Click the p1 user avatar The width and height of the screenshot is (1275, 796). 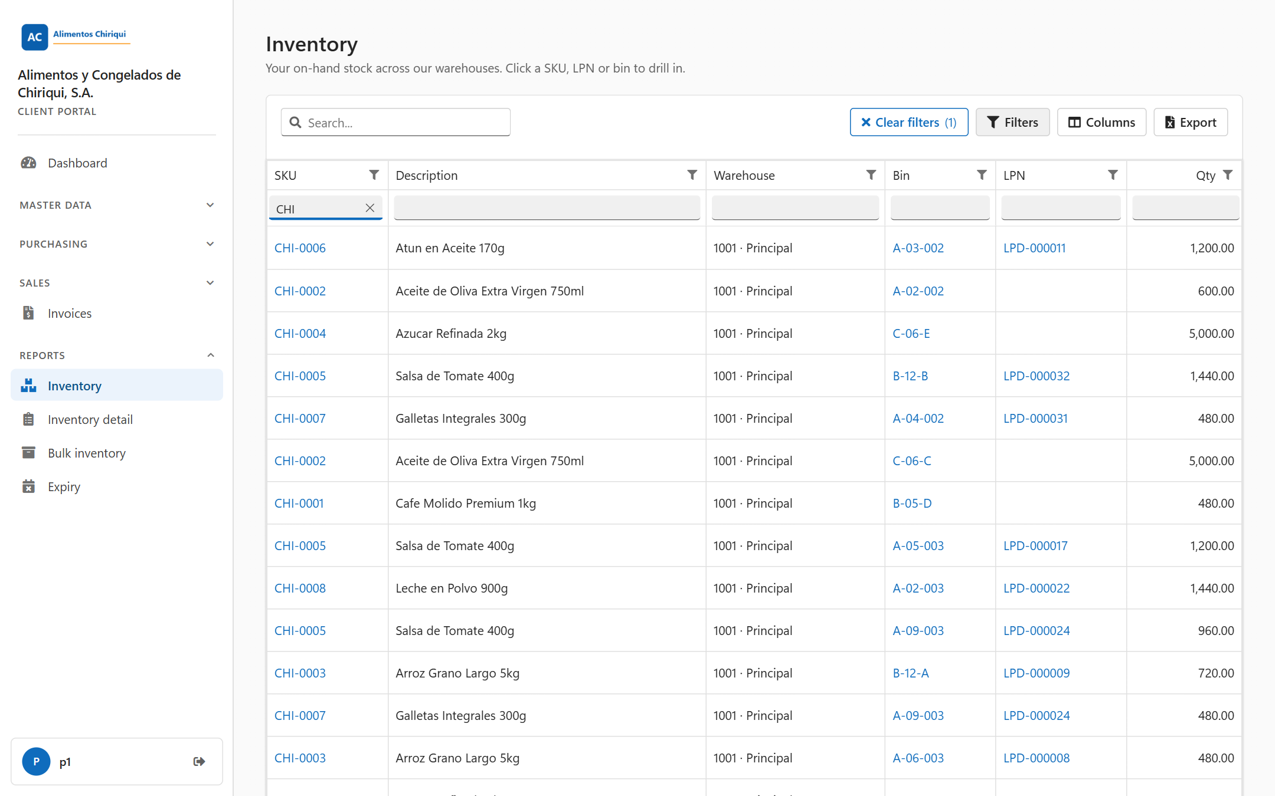click(x=37, y=761)
